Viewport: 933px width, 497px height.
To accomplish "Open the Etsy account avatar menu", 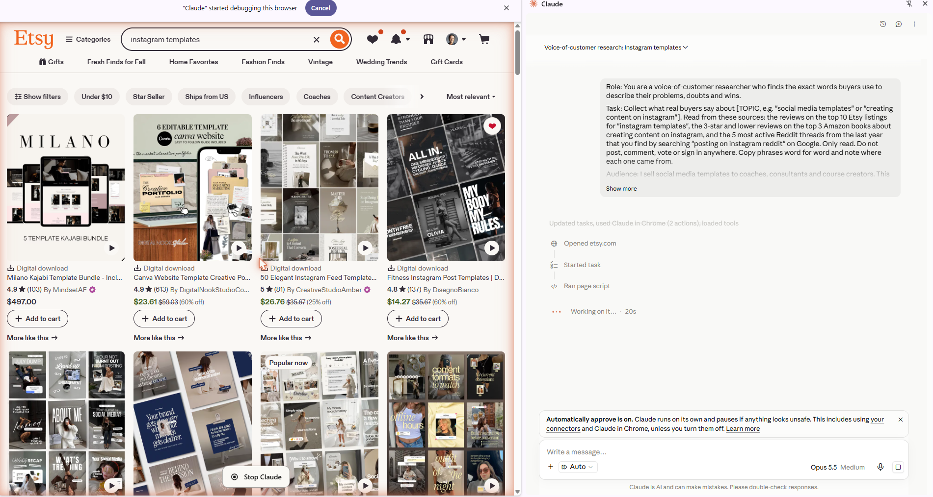I will 455,39.
